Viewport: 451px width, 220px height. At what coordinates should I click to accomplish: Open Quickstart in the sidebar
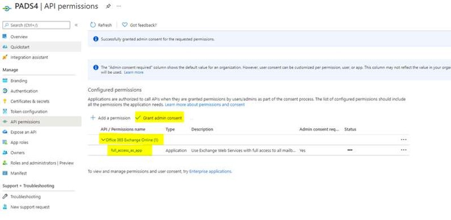coord(20,47)
